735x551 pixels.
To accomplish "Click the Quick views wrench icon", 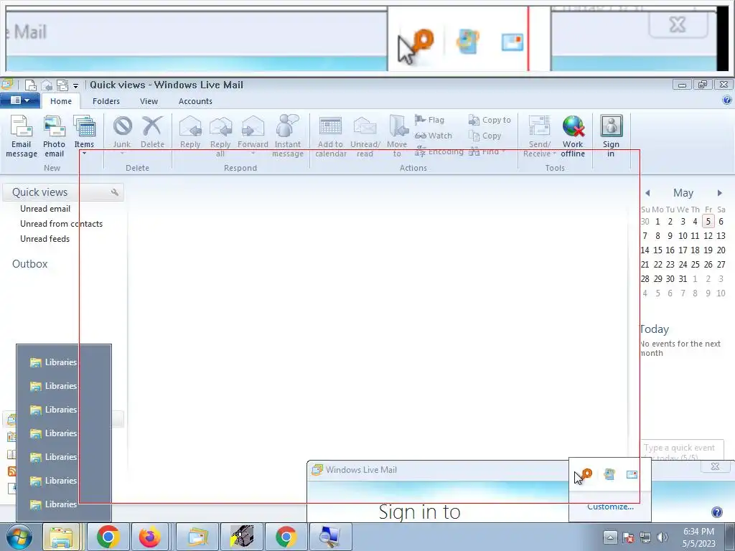I will click(115, 192).
